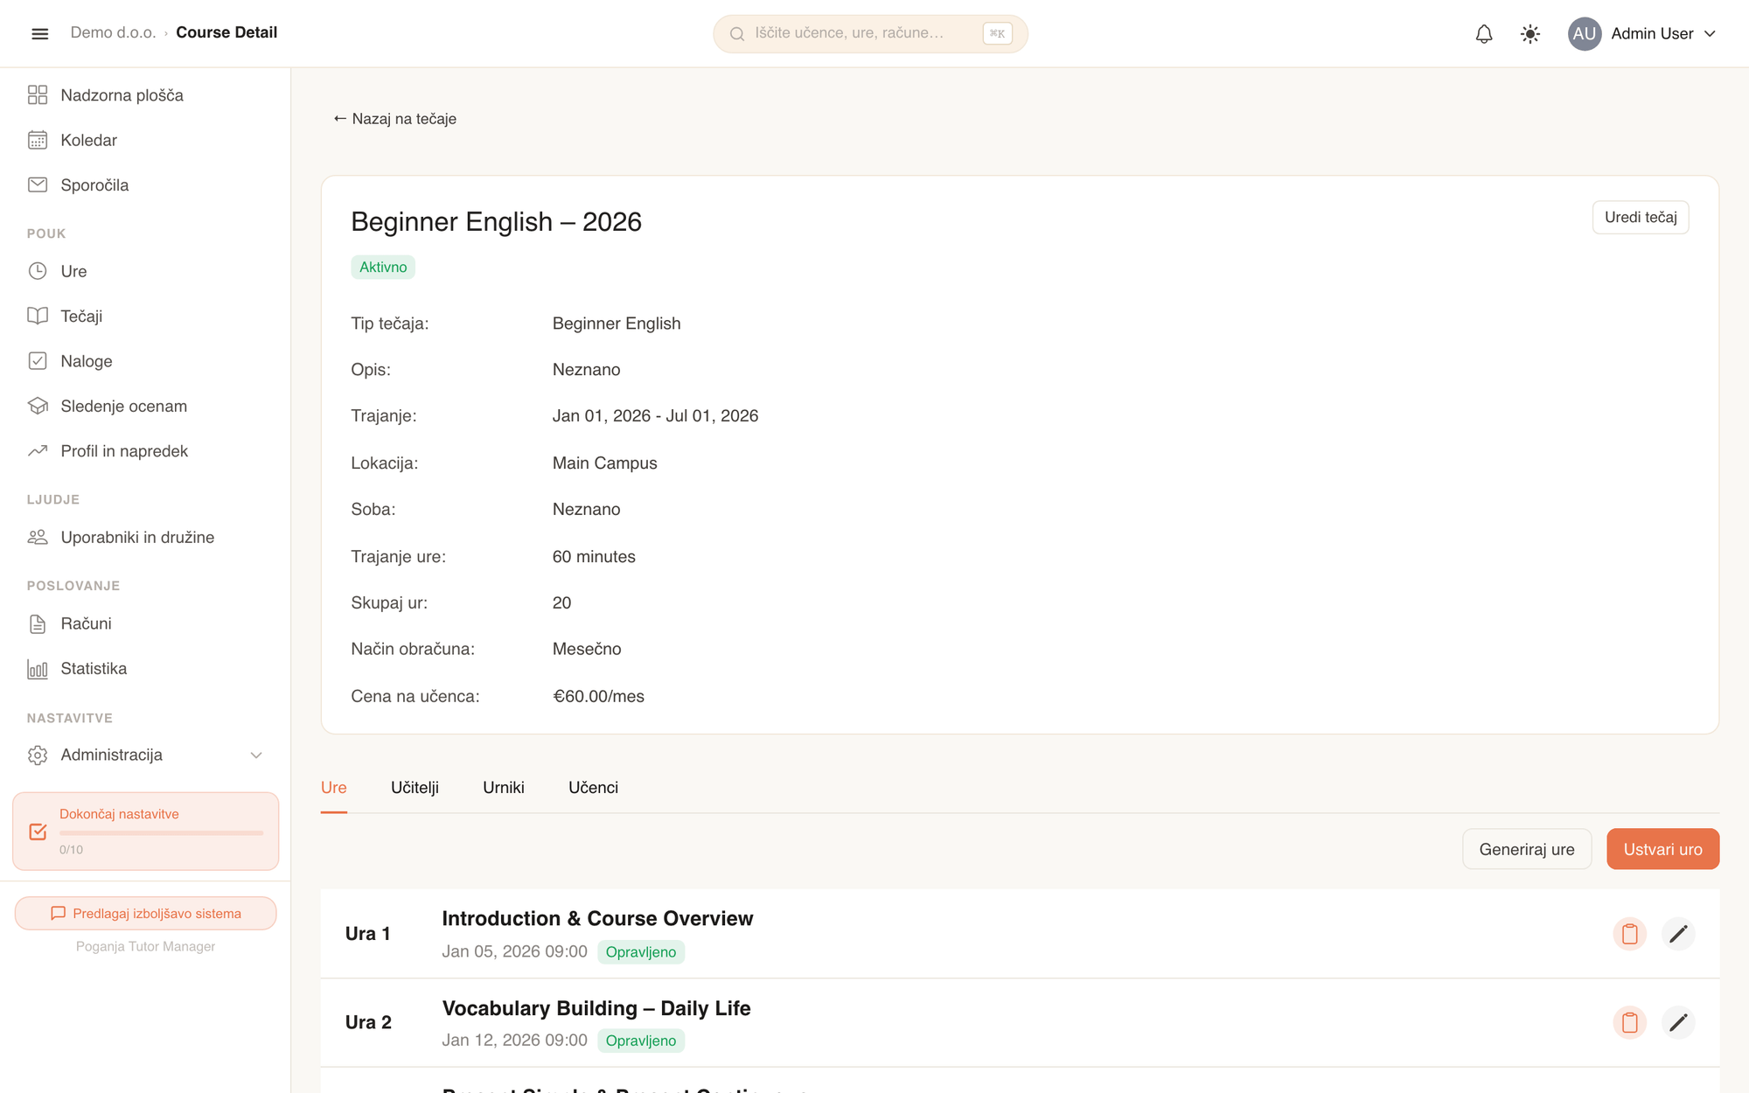Open Dokončaj nastavitve setup card

click(146, 831)
